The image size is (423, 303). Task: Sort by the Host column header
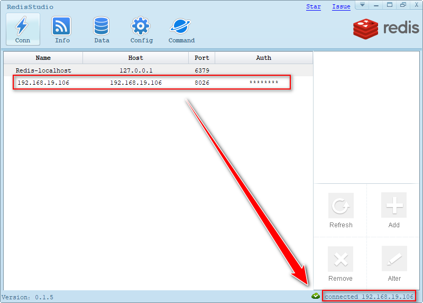coord(135,58)
